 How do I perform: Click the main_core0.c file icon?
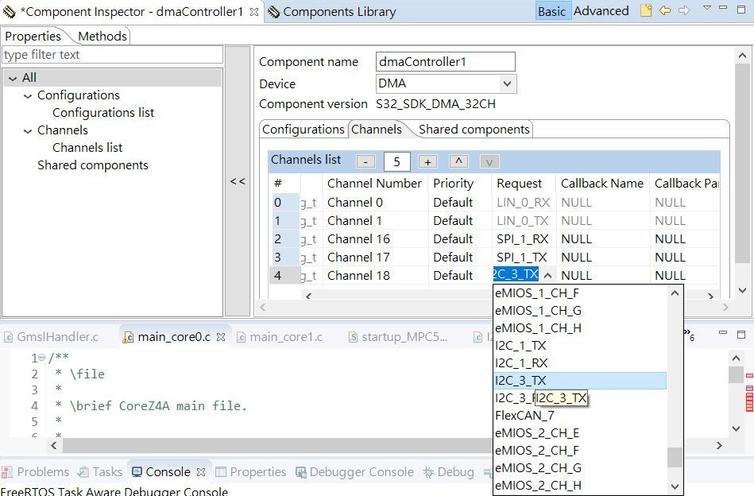coord(128,337)
